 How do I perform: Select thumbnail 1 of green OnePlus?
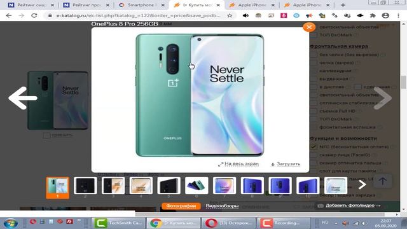(x=58, y=188)
